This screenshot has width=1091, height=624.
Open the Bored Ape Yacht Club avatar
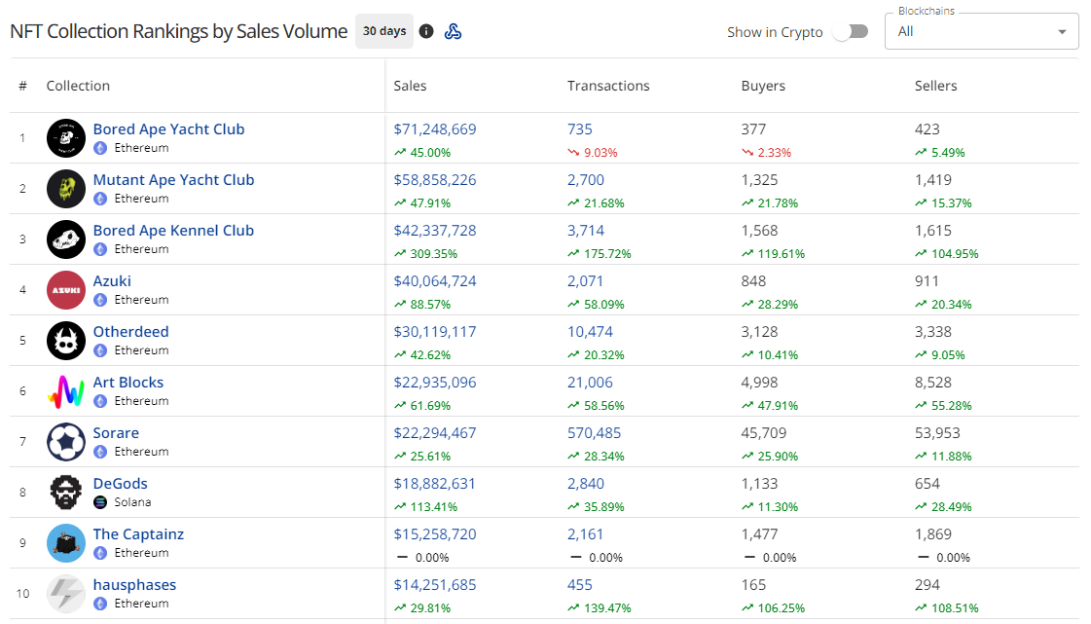tap(66, 137)
